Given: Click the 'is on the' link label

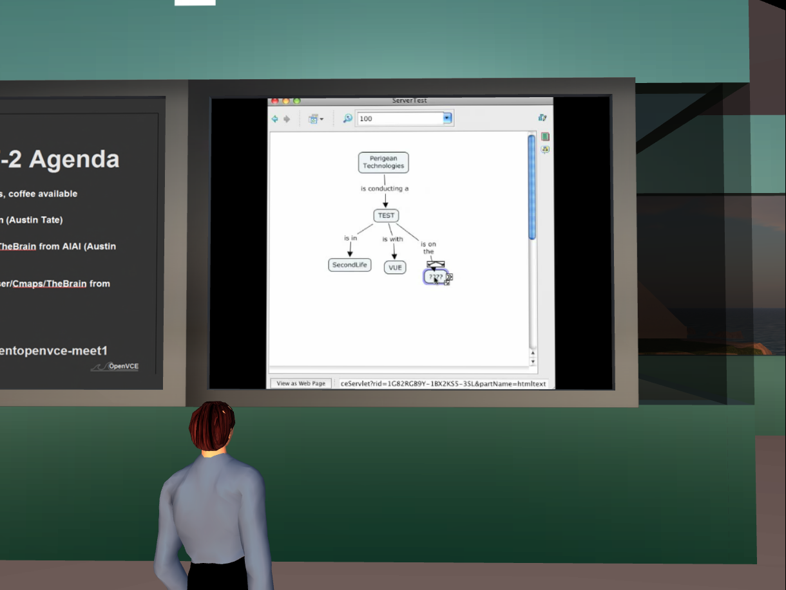Looking at the screenshot, I should 428,248.
